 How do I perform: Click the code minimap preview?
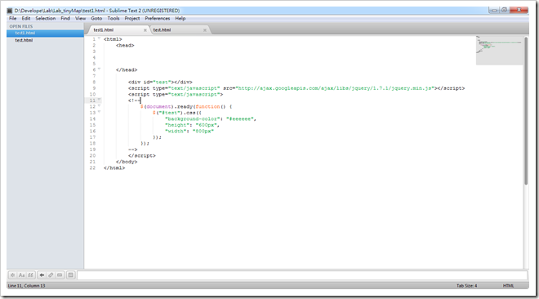[x=500, y=50]
